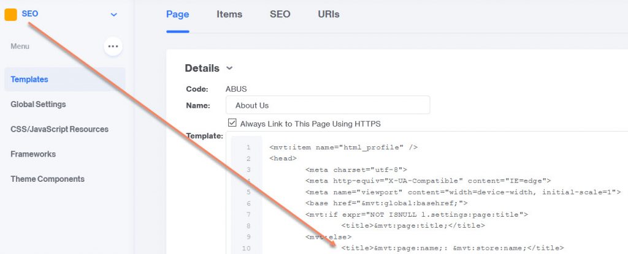
Task: Open the three-dots Menu options button
Action: click(x=113, y=47)
